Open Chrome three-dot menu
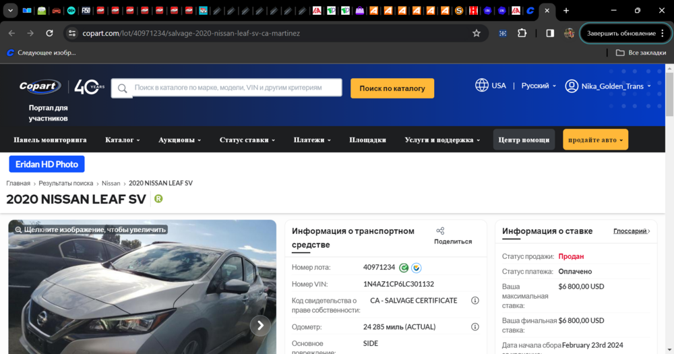Screen dimensions: 674x354 [x=663, y=33]
